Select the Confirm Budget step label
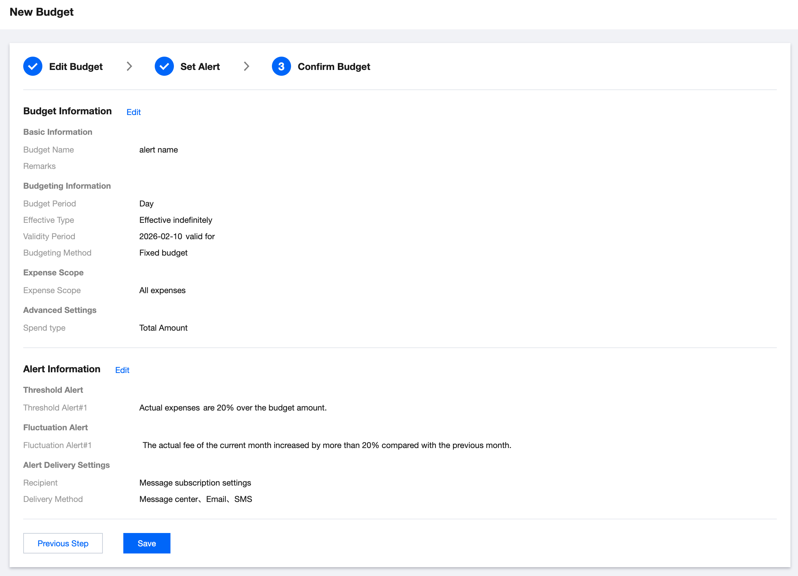 coord(333,67)
